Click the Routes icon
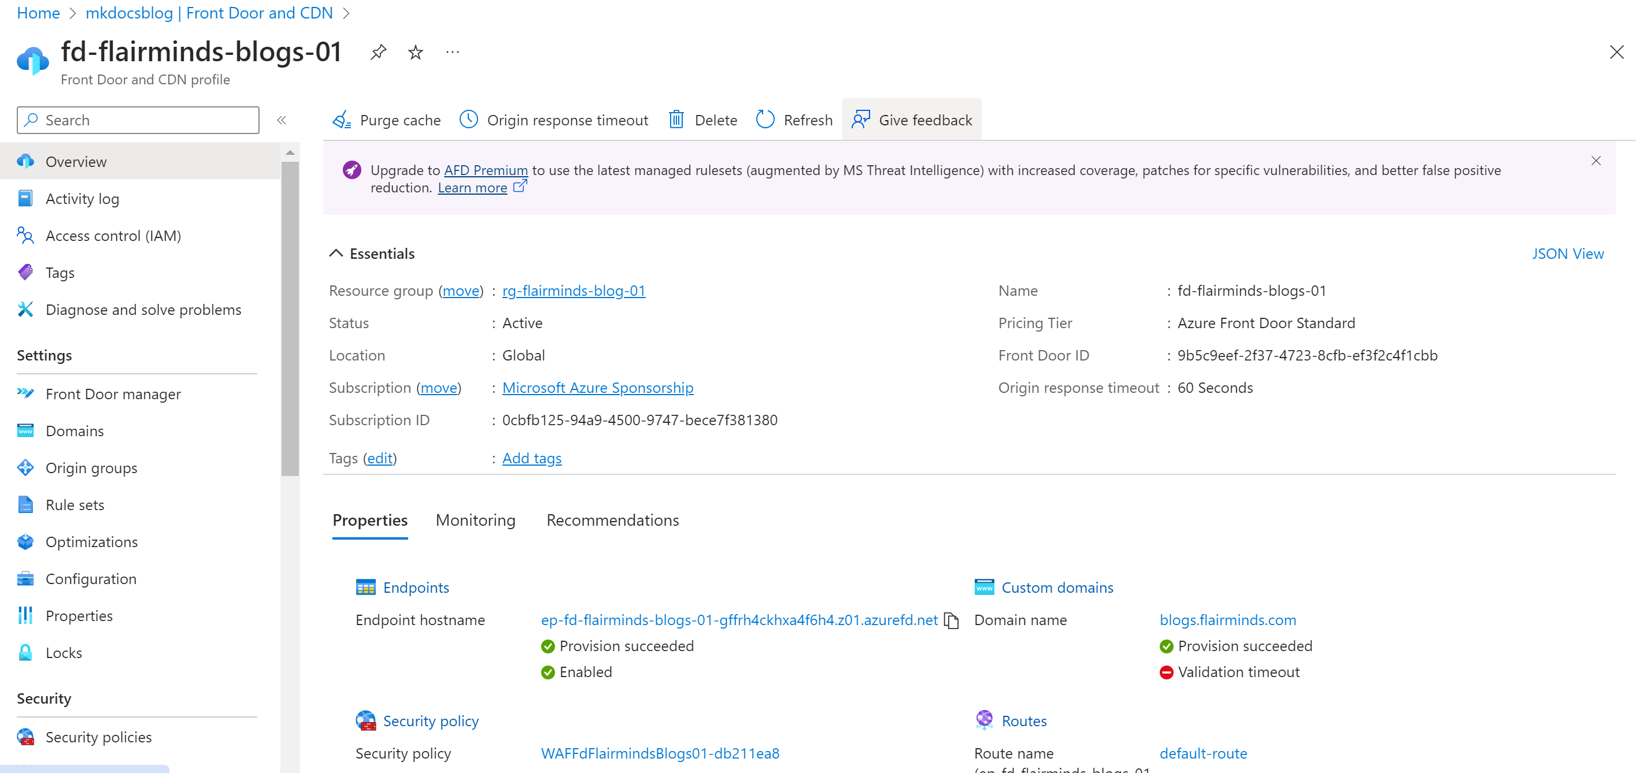This screenshot has height=773, width=1639. coord(983,720)
